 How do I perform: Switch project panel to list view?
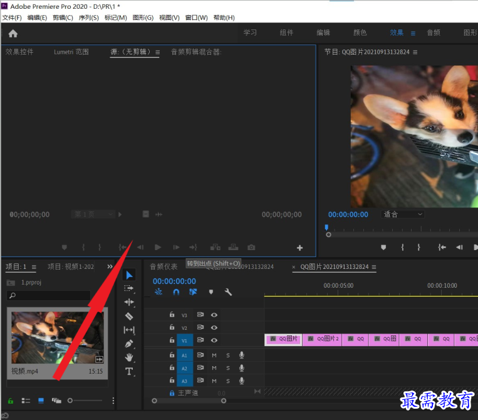click(26, 401)
